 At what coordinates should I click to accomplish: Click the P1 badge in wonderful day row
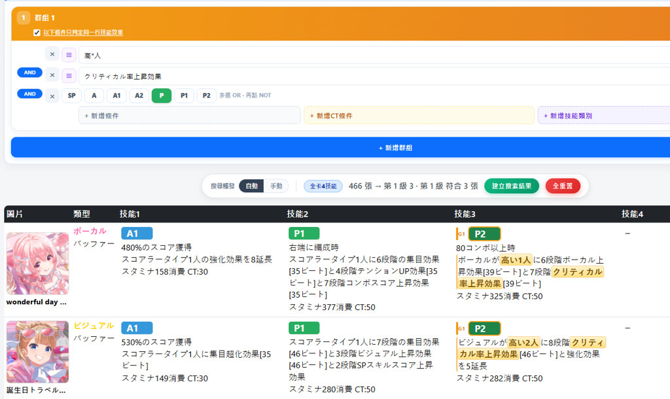(304, 234)
